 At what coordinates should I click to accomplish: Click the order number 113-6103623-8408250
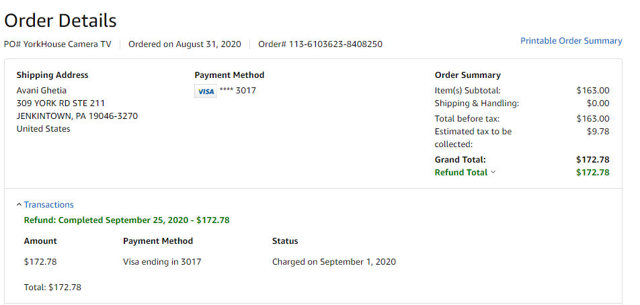click(321, 44)
